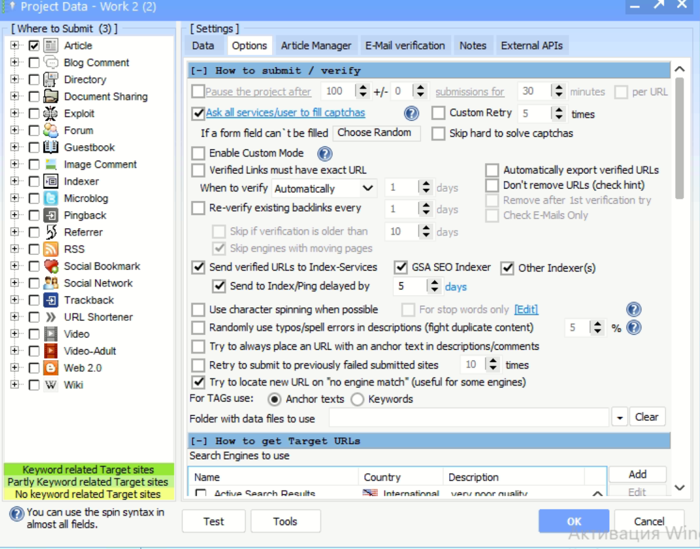Click the Article engine icon

pyautogui.click(x=51, y=45)
